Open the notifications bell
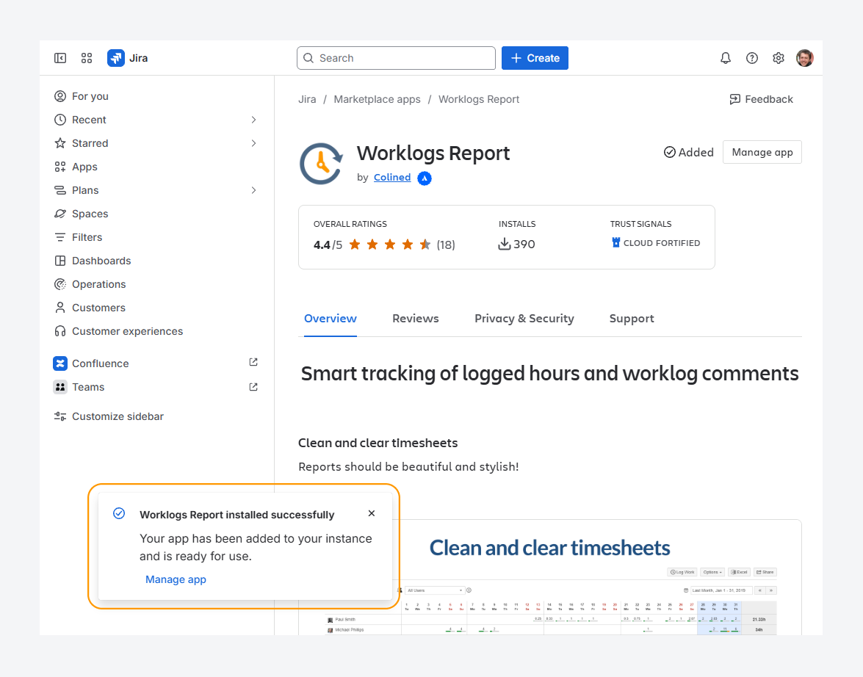The width and height of the screenshot is (863, 677). point(726,58)
